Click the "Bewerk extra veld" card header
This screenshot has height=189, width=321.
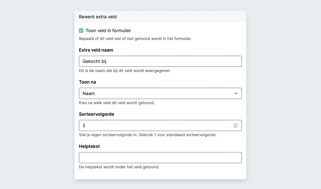98,17
